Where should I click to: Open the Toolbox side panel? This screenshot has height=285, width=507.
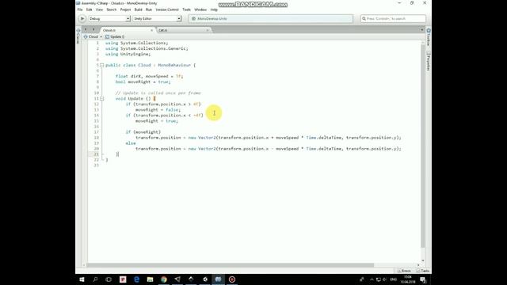click(429, 37)
